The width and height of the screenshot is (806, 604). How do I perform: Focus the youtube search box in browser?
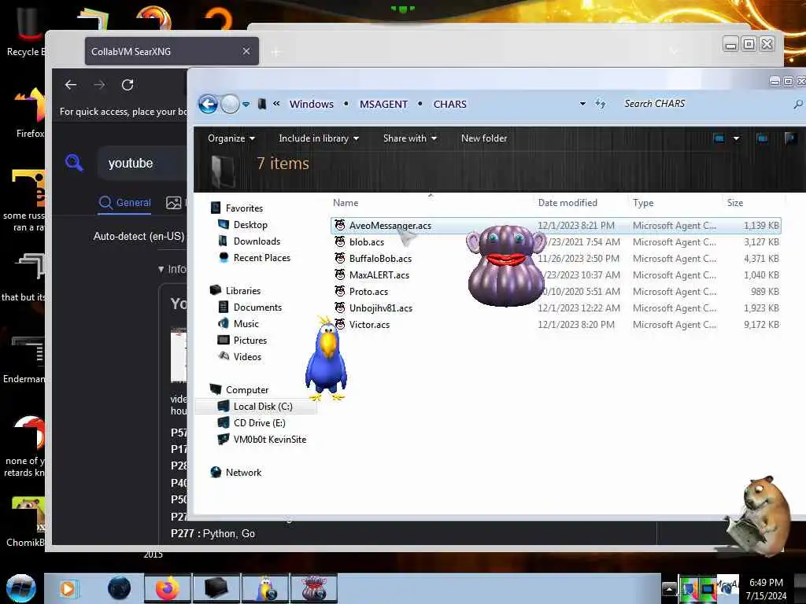pyautogui.click(x=144, y=163)
